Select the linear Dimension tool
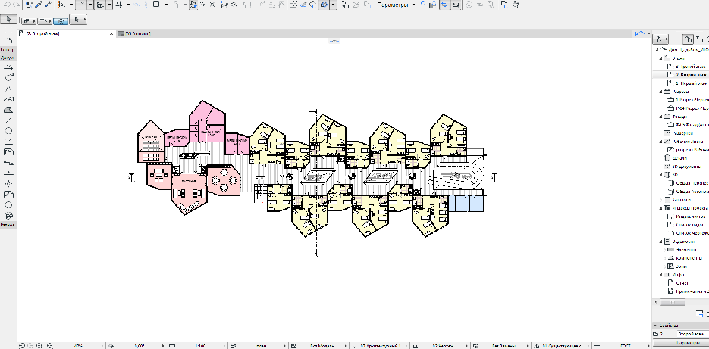 coord(8,67)
